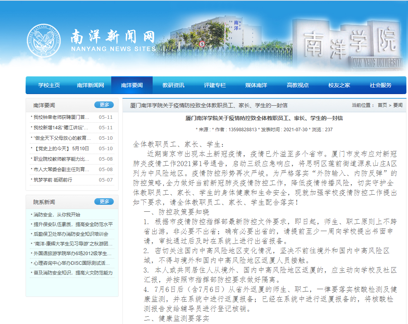Open 后勤保卫处举办消防安全知识培训会 link
The height and width of the screenshot is (324, 408).
tap(71, 234)
